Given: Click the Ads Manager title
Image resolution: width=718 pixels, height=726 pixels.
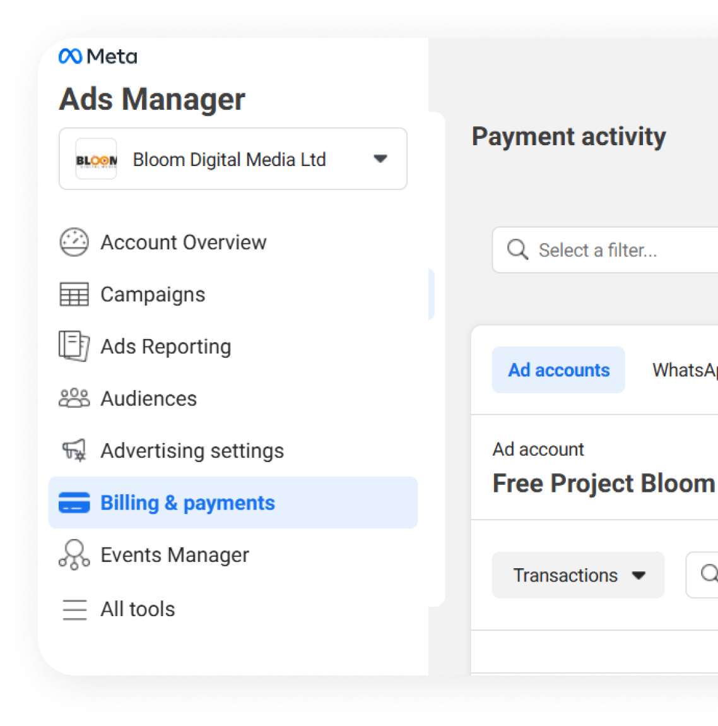Looking at the screenshot, I should (152, 99).
